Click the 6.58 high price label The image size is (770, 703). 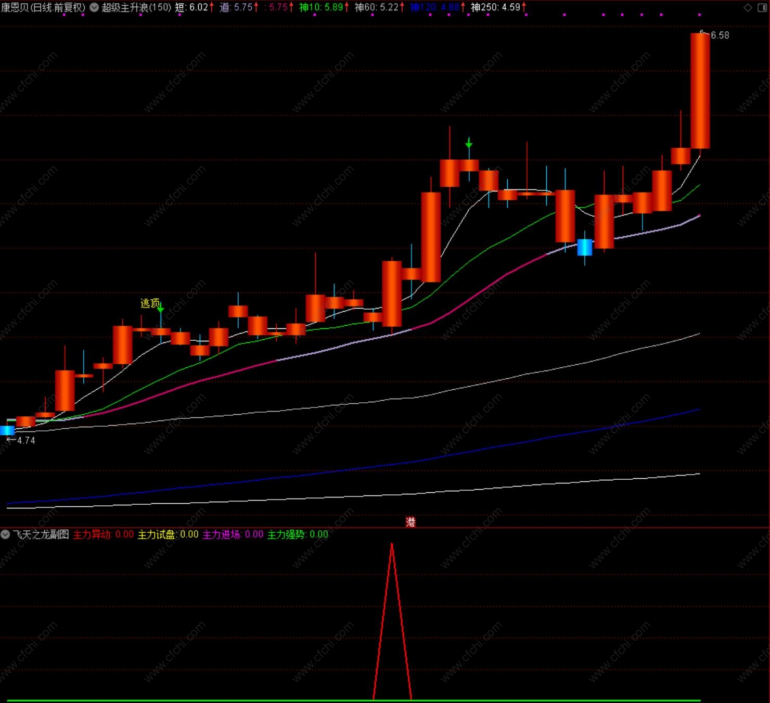[x=720, y=35]
